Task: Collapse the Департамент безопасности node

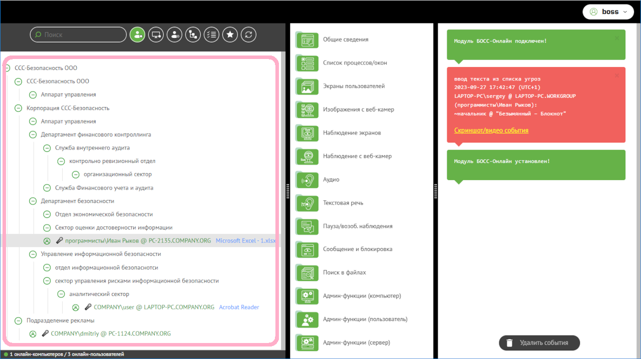Action: 33,201
